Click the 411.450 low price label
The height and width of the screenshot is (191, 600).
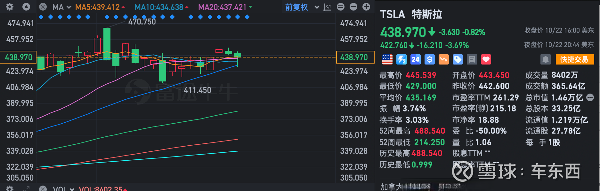[198, 90]
